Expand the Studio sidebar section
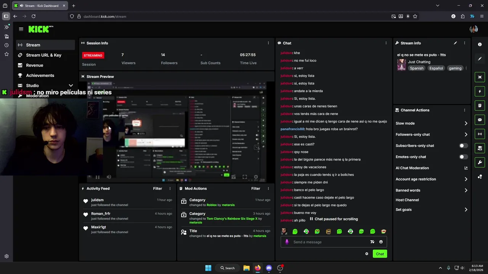 (x=71, y=86)
